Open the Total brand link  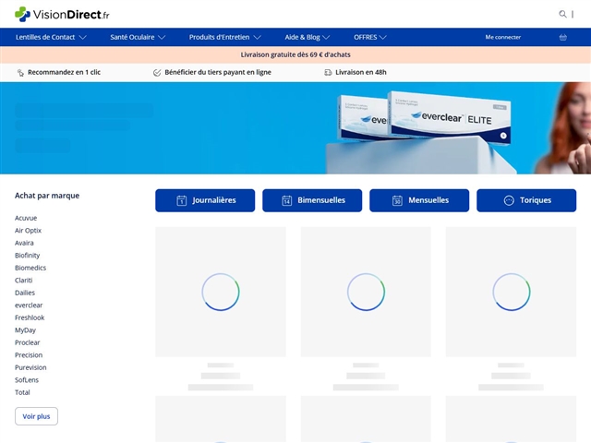(22, 392)
